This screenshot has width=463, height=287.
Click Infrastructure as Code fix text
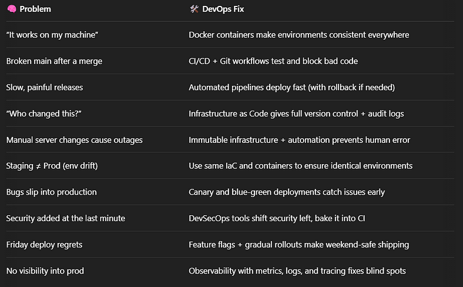click(296, 114)
